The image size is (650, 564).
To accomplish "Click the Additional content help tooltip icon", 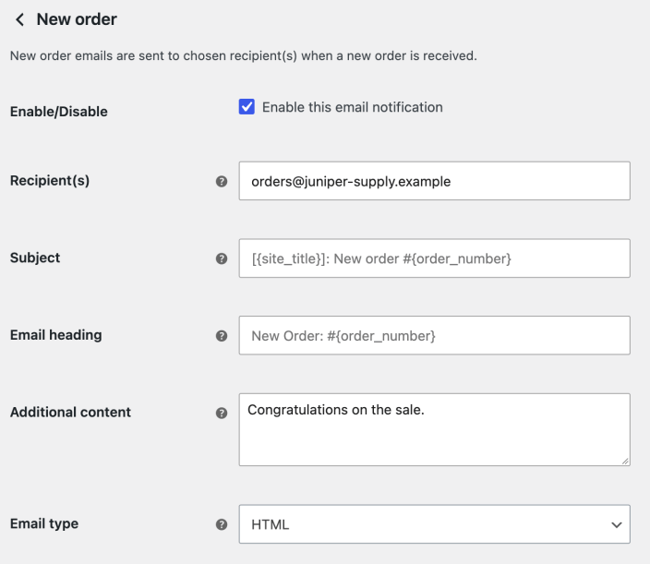I will (222, 413).
